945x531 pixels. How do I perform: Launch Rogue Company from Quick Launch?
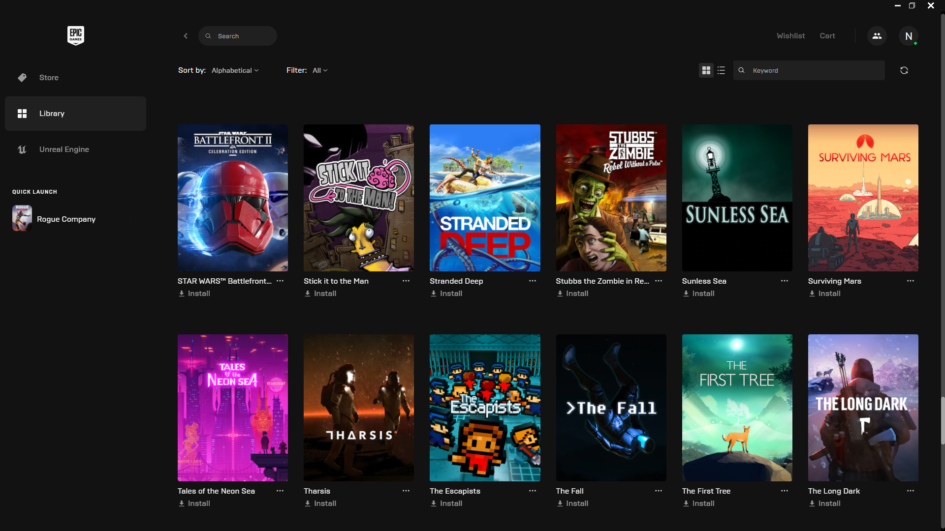point(66,219)
